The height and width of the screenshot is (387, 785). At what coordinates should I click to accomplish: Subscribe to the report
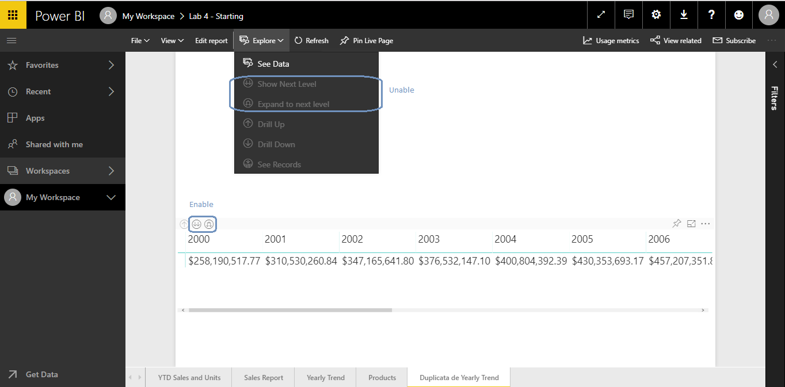click(734, 41)
